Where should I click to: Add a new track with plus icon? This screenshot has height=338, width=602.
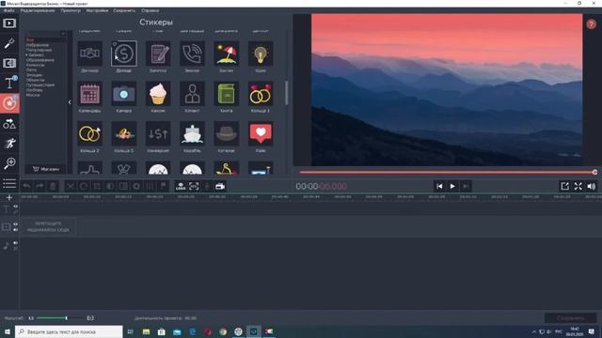(9, 198)
